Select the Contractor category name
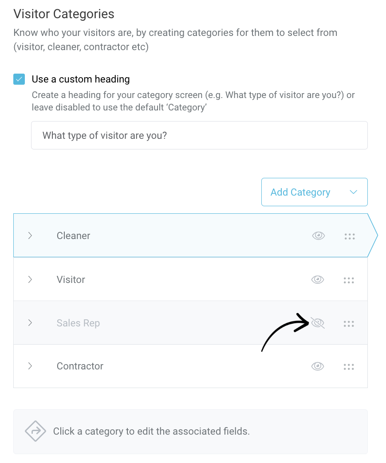This screenshot has height=463, width=386. 80,366
